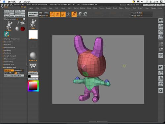This screenshot has width=165, height=124.
Task: Click the red sphere tool in the Tool palette
Action: point(23,29)
